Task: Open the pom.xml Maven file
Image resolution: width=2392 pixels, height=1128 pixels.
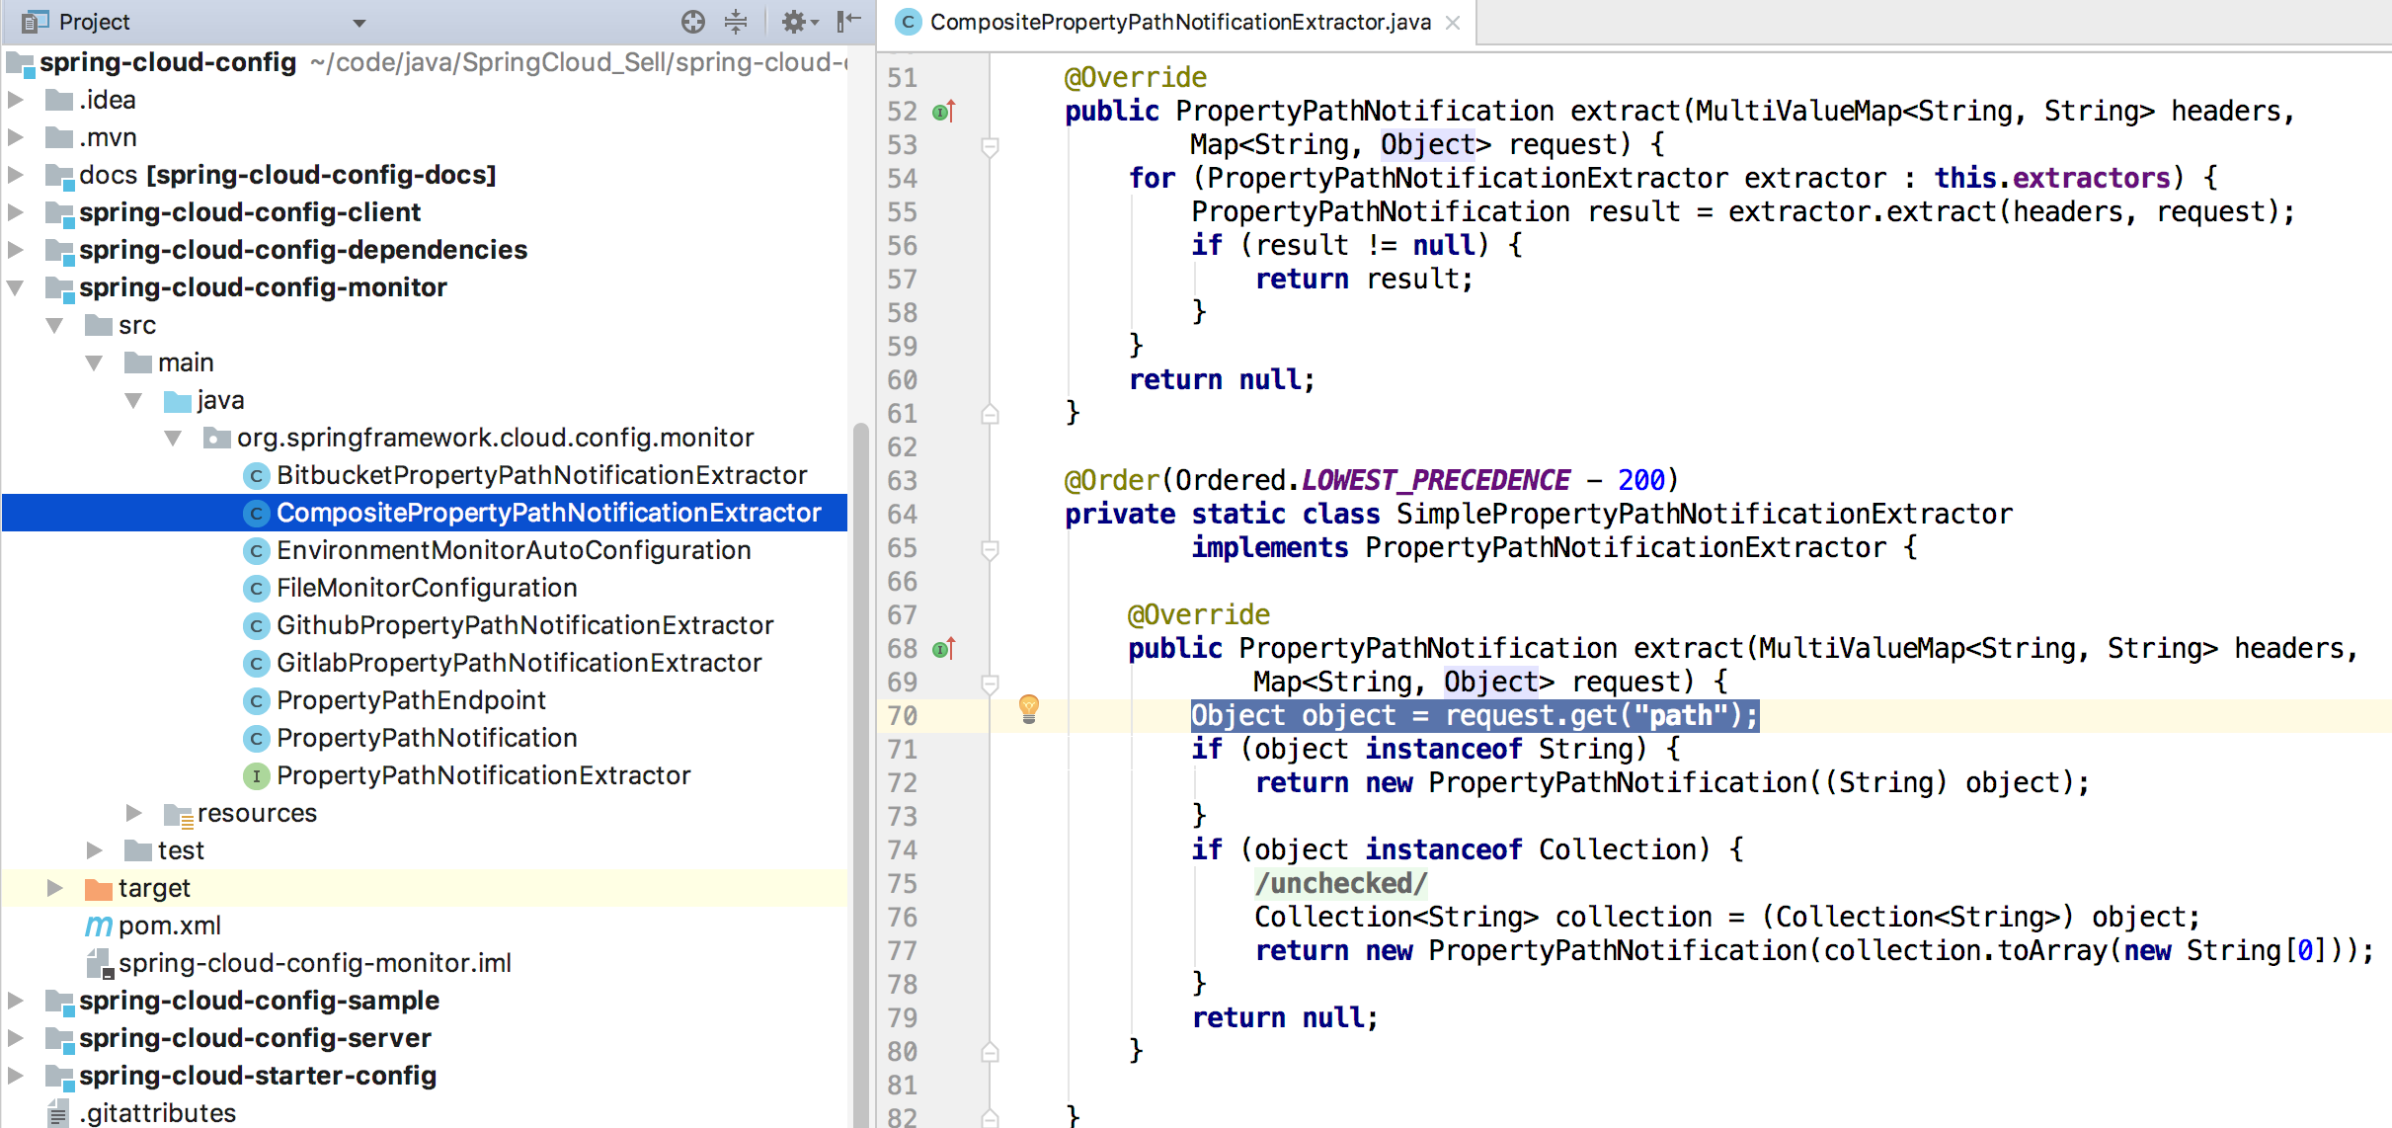Action: [169, 926]
